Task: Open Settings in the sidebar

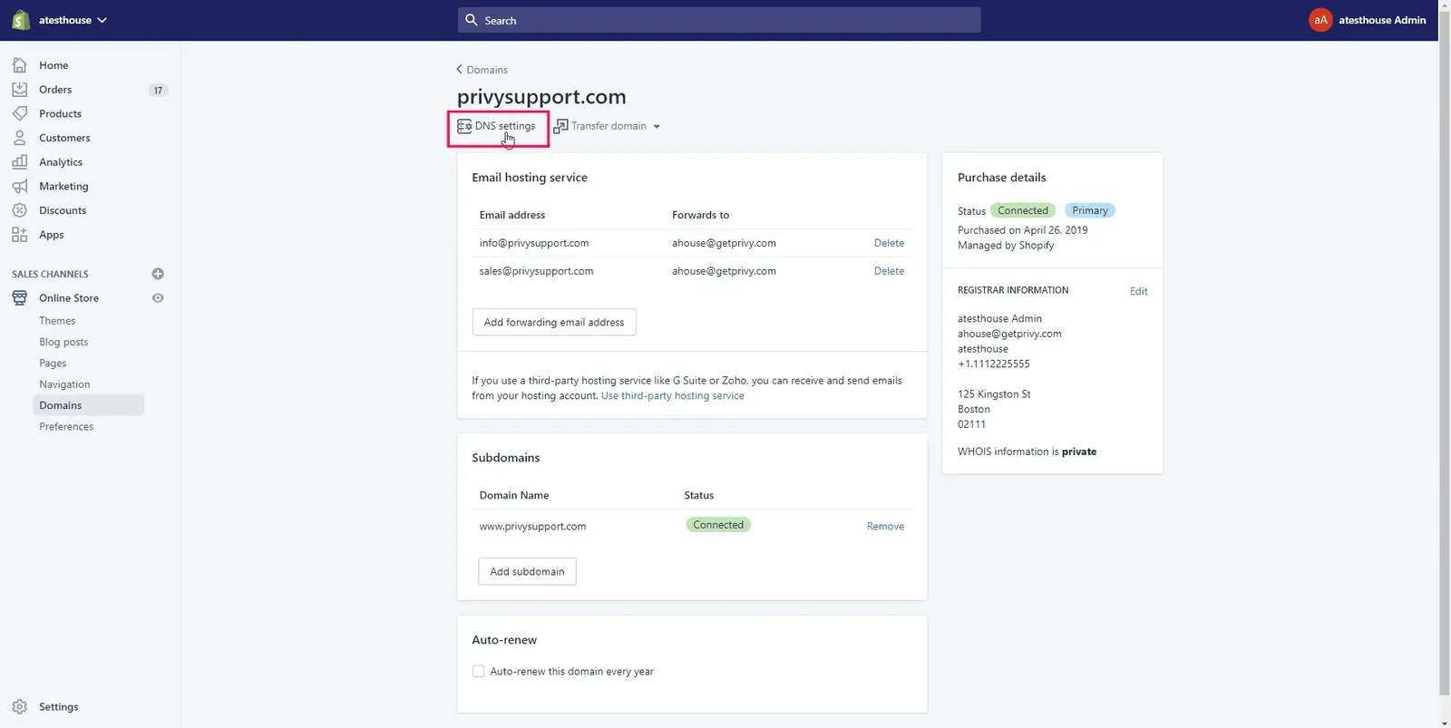Action: [58, 707]
